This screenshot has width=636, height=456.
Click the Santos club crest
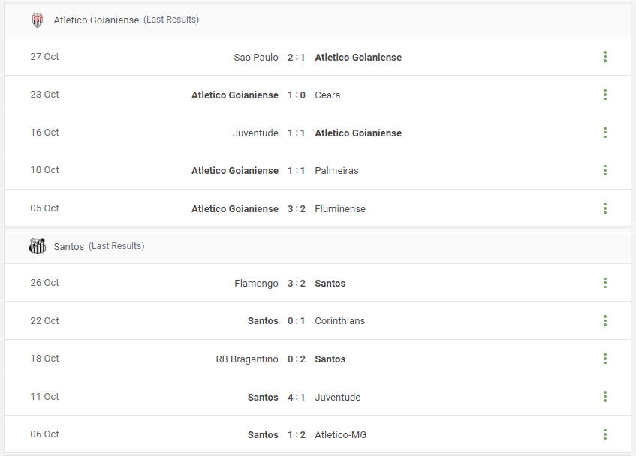tap(38, 246)
